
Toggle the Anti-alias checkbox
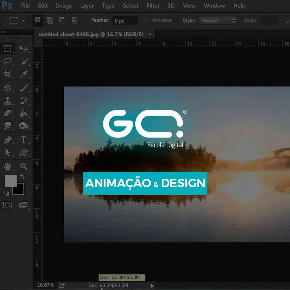146,20
